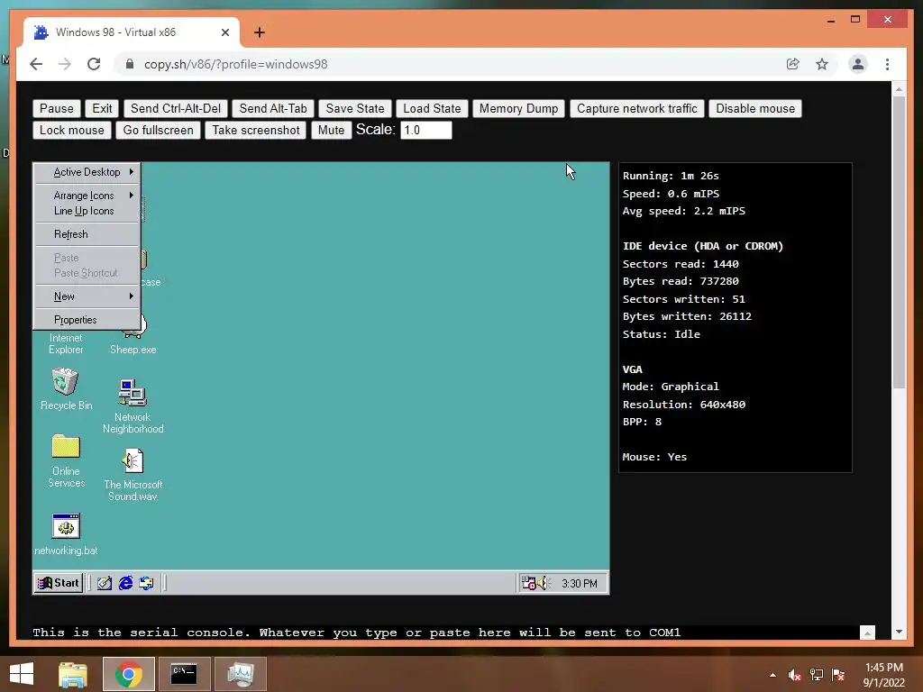Launch Internet Explorer from quick launch
Viewport: 923px width, 692px height.
coord(125,583)
